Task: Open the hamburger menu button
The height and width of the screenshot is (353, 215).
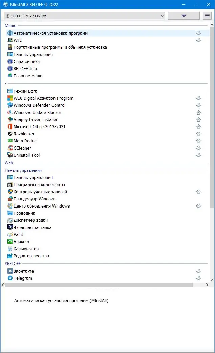Action: [207, 16]
